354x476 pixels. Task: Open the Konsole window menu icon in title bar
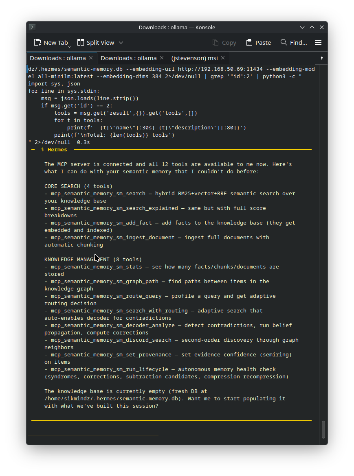coord(32,27)
